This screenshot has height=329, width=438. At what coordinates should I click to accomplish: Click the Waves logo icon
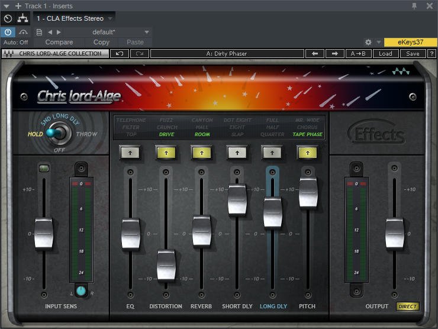(x=401, y=71)
